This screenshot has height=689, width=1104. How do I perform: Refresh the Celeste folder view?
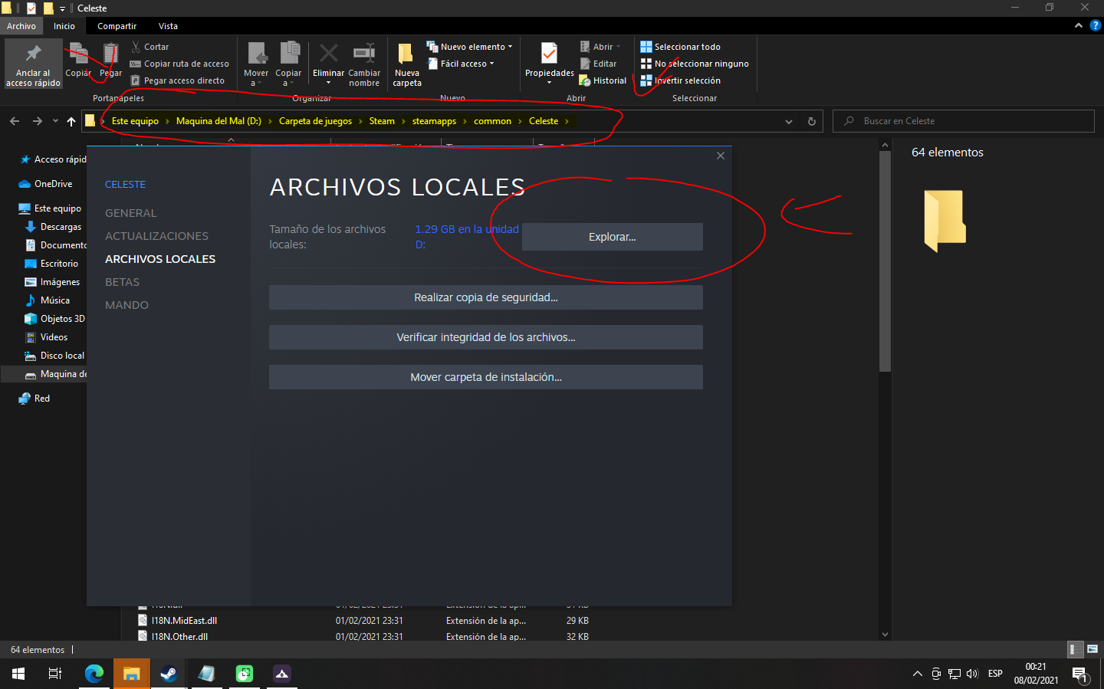pos(812,121)
